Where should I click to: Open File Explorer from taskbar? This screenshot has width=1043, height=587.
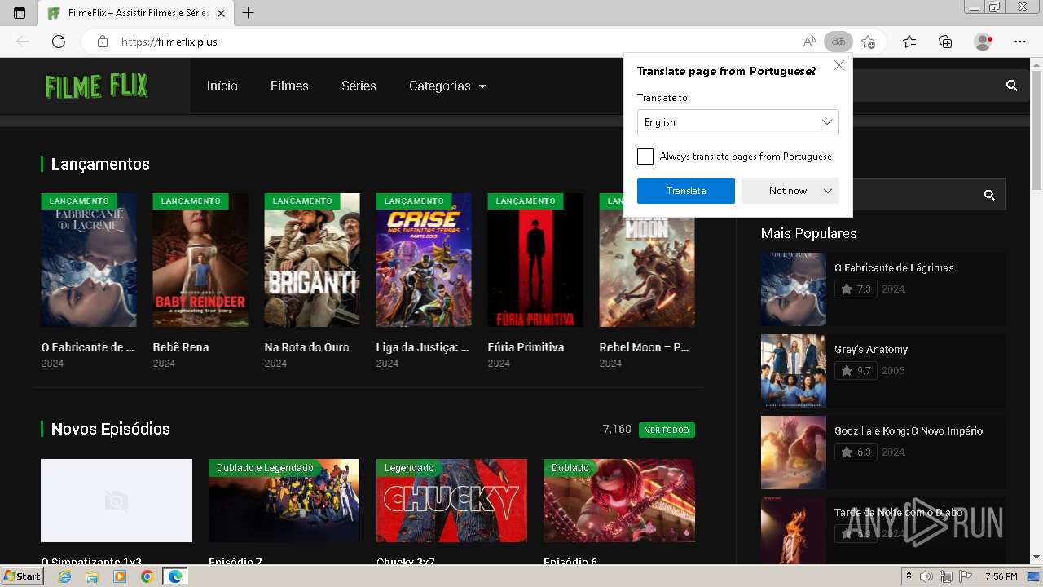pyautogui.click(x=92, y=576)
